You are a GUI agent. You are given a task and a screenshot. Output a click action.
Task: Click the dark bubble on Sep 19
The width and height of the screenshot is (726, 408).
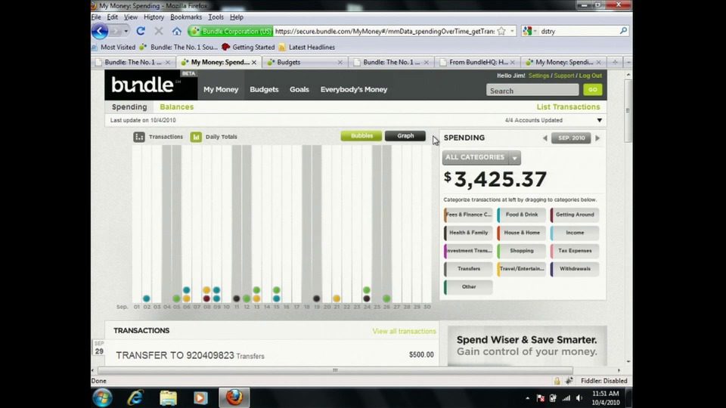tap(317, 298)
